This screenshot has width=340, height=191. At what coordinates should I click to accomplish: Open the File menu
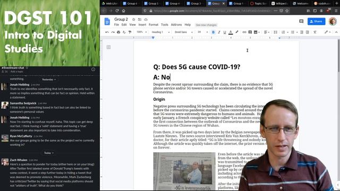click(x=116, y=25)
